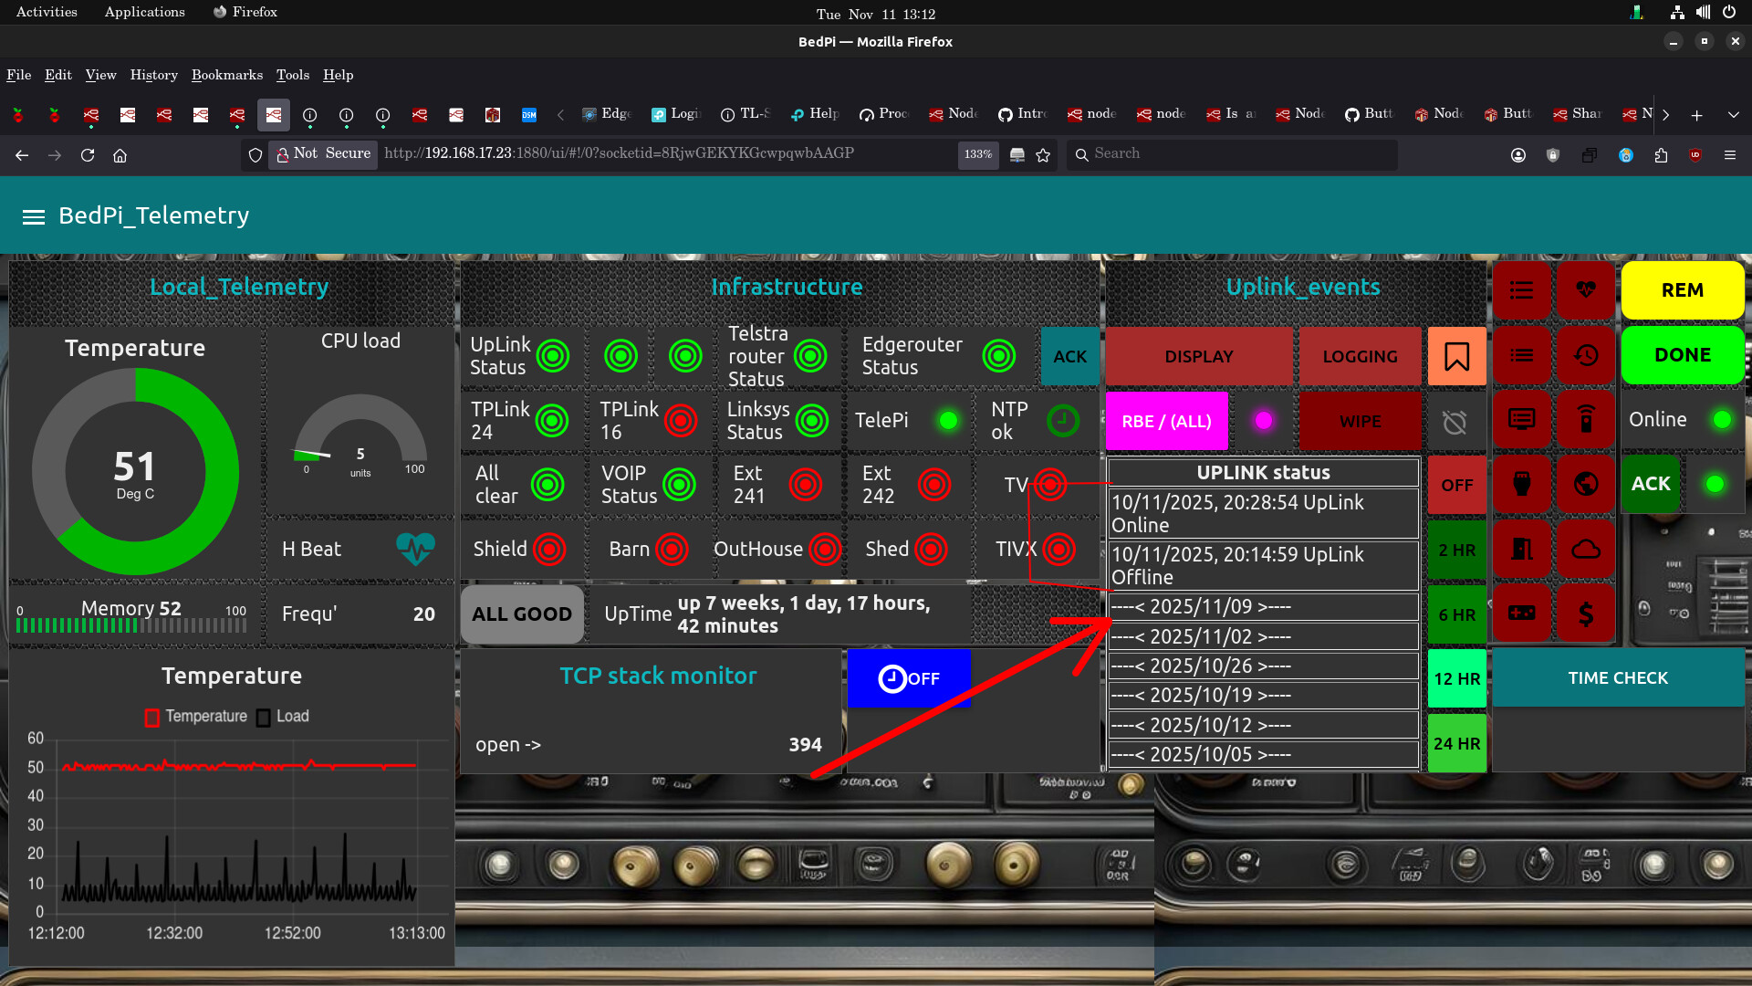Toggle the magenta RBE / (ALL) button
The width and height of the screenshot is (1752, 986).
coord(1166,422)
